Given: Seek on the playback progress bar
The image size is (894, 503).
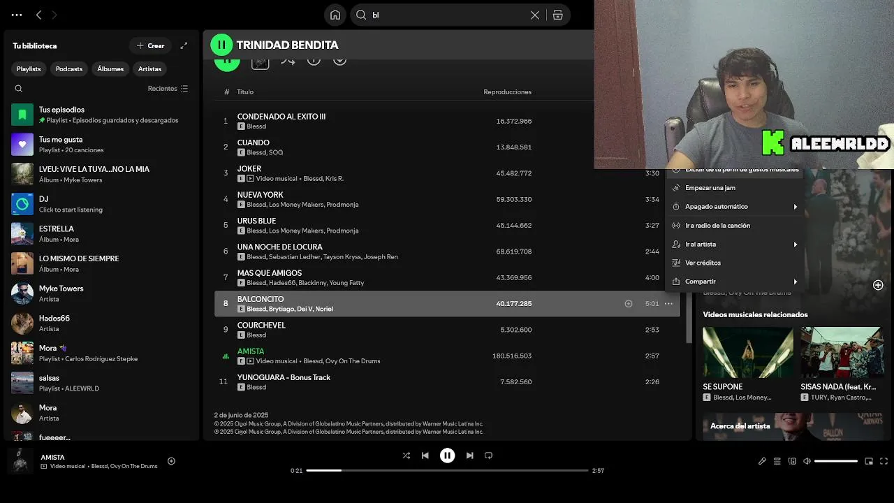Looking at the screenshot, I should [x=447, y=470].
